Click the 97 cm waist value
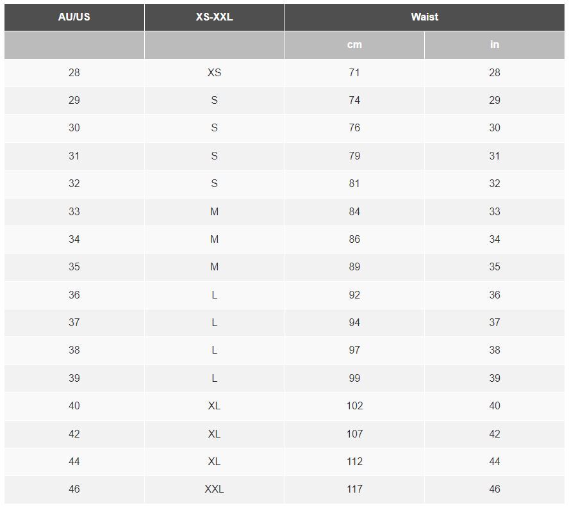 [354, 350]
